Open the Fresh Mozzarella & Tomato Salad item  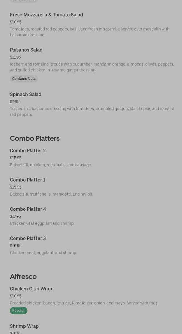[46, 15]
